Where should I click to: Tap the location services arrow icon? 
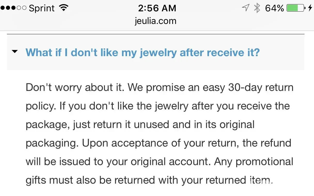(x=245, y=8)
